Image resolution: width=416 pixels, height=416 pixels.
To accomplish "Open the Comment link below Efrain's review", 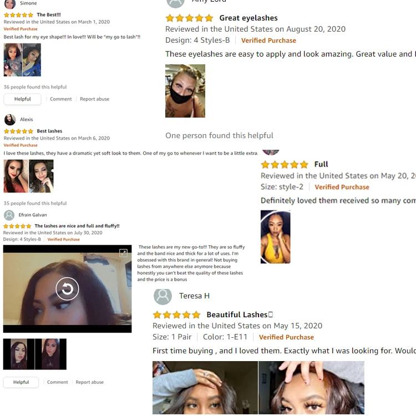I will click(58, 382).
